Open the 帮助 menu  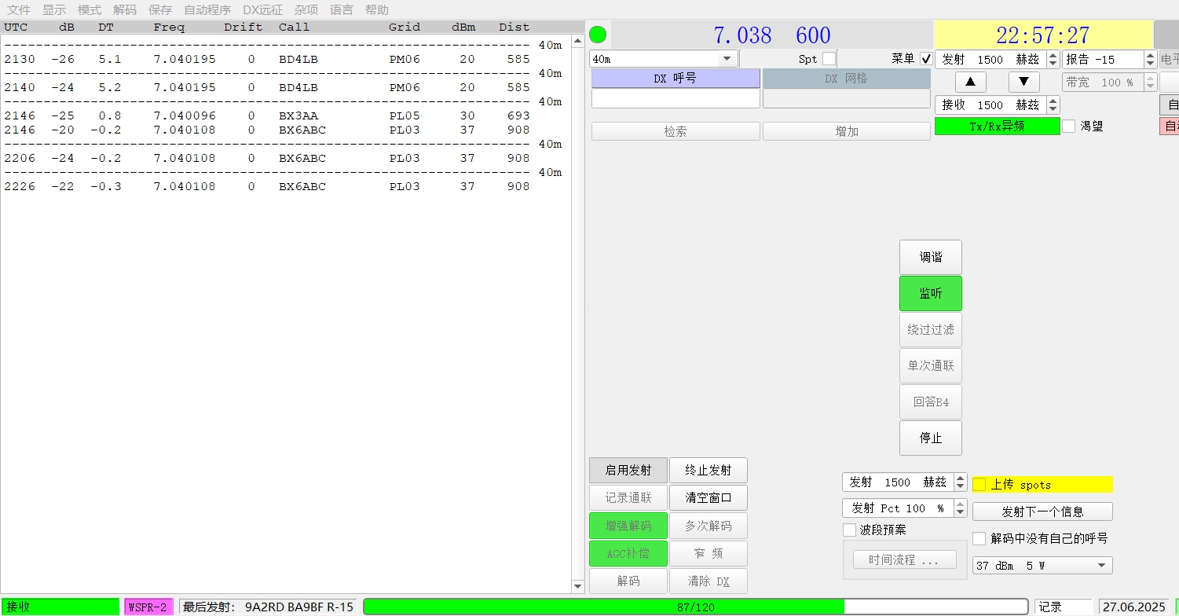377,10
